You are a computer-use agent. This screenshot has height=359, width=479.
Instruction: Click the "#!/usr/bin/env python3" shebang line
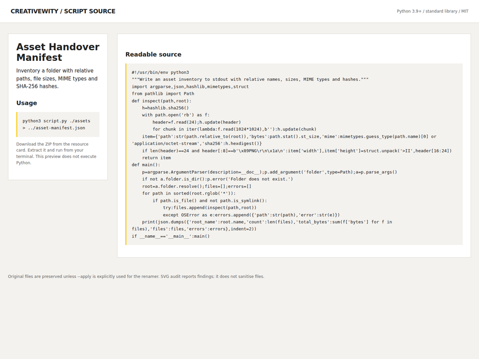[160, 72]
